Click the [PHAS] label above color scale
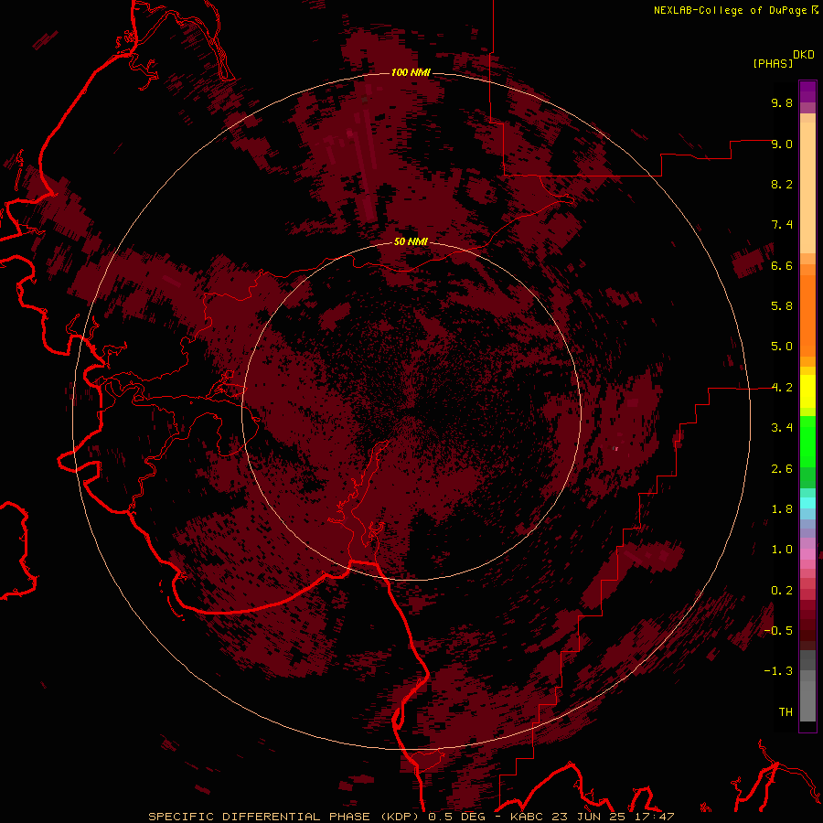823x823 pixels. pyautogui.click(x=773, y=64)
